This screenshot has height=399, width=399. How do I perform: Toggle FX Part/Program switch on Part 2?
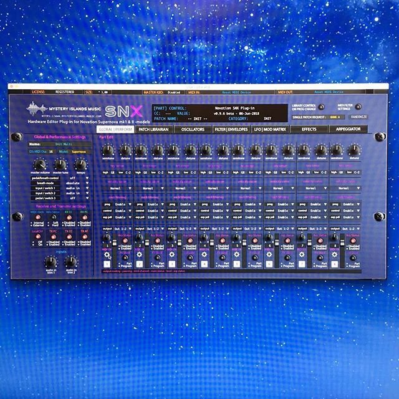click(x=158, y=257)
